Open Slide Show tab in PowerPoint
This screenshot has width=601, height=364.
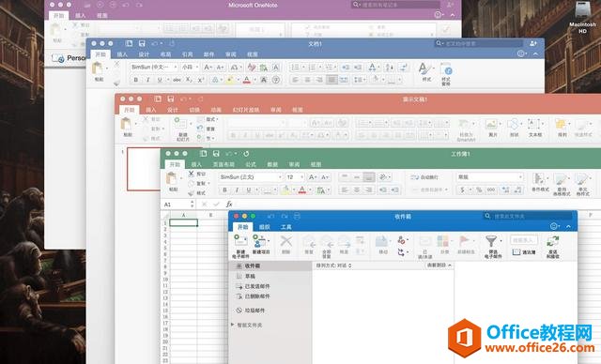tap(246, 110)
